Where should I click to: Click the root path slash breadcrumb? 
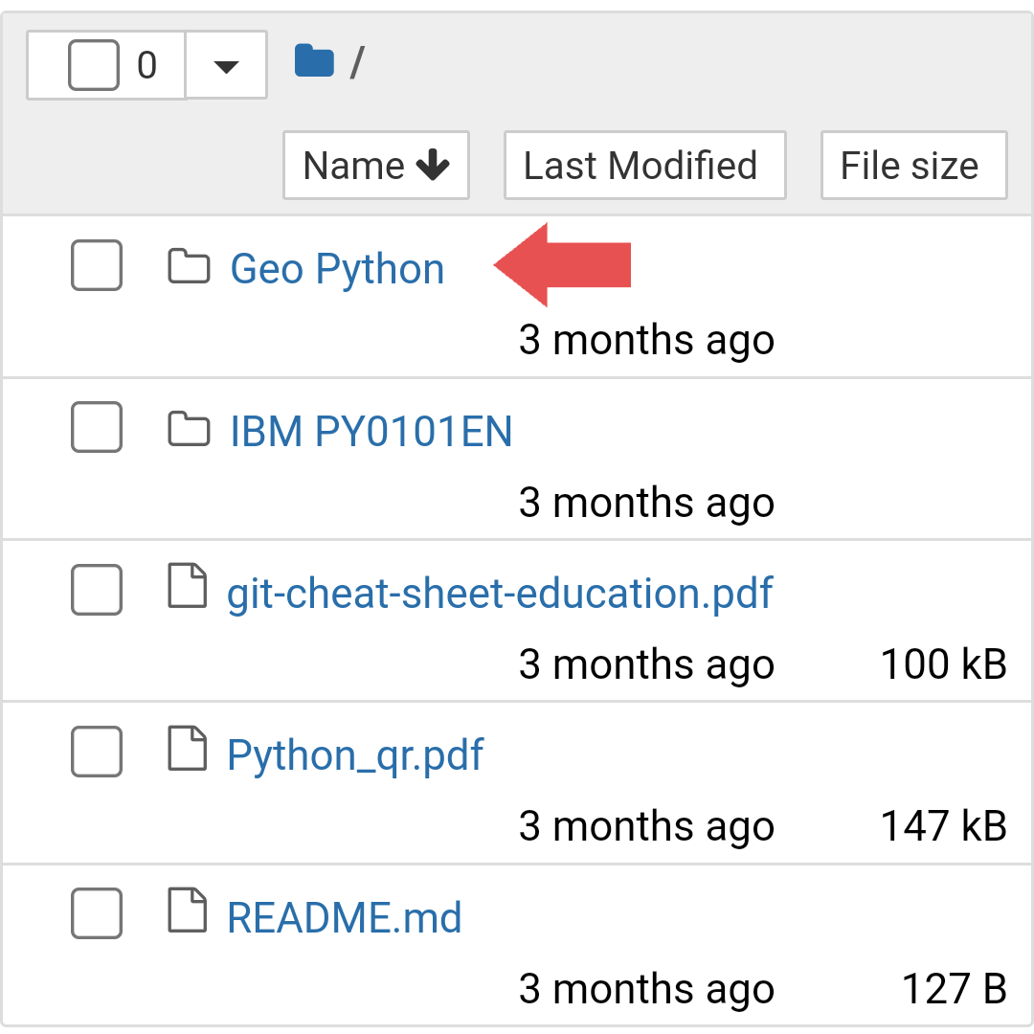coord(357,62)
